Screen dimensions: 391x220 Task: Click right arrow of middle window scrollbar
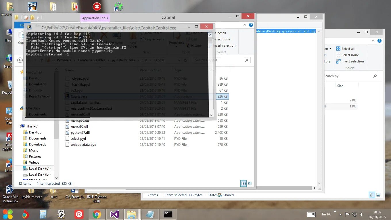click(x=314, y=188)
